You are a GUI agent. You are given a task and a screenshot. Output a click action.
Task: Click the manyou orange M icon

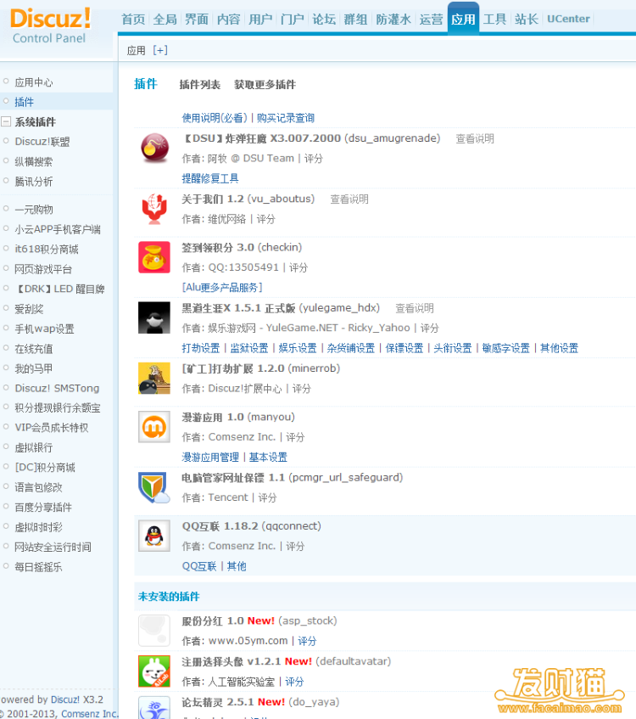pos(154,427)
